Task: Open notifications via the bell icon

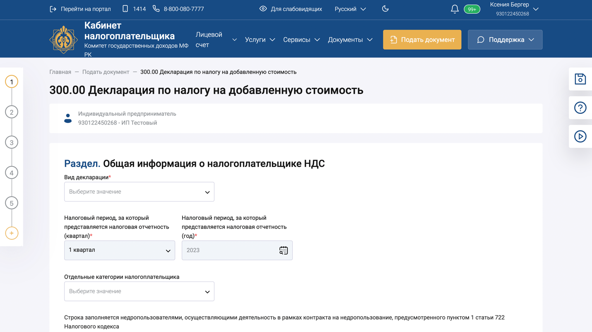Action: 454,8
